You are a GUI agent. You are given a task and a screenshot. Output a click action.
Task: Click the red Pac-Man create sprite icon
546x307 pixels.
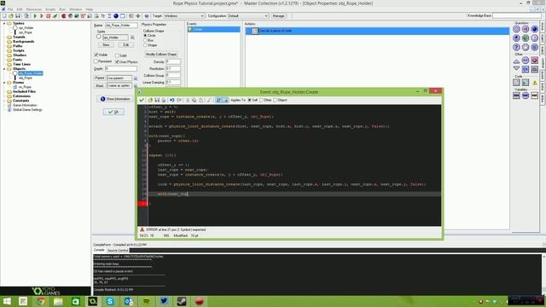(64, 16)
